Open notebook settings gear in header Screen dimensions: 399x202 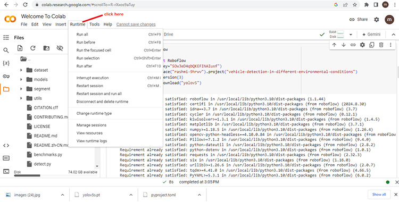[x=377, y=20]
